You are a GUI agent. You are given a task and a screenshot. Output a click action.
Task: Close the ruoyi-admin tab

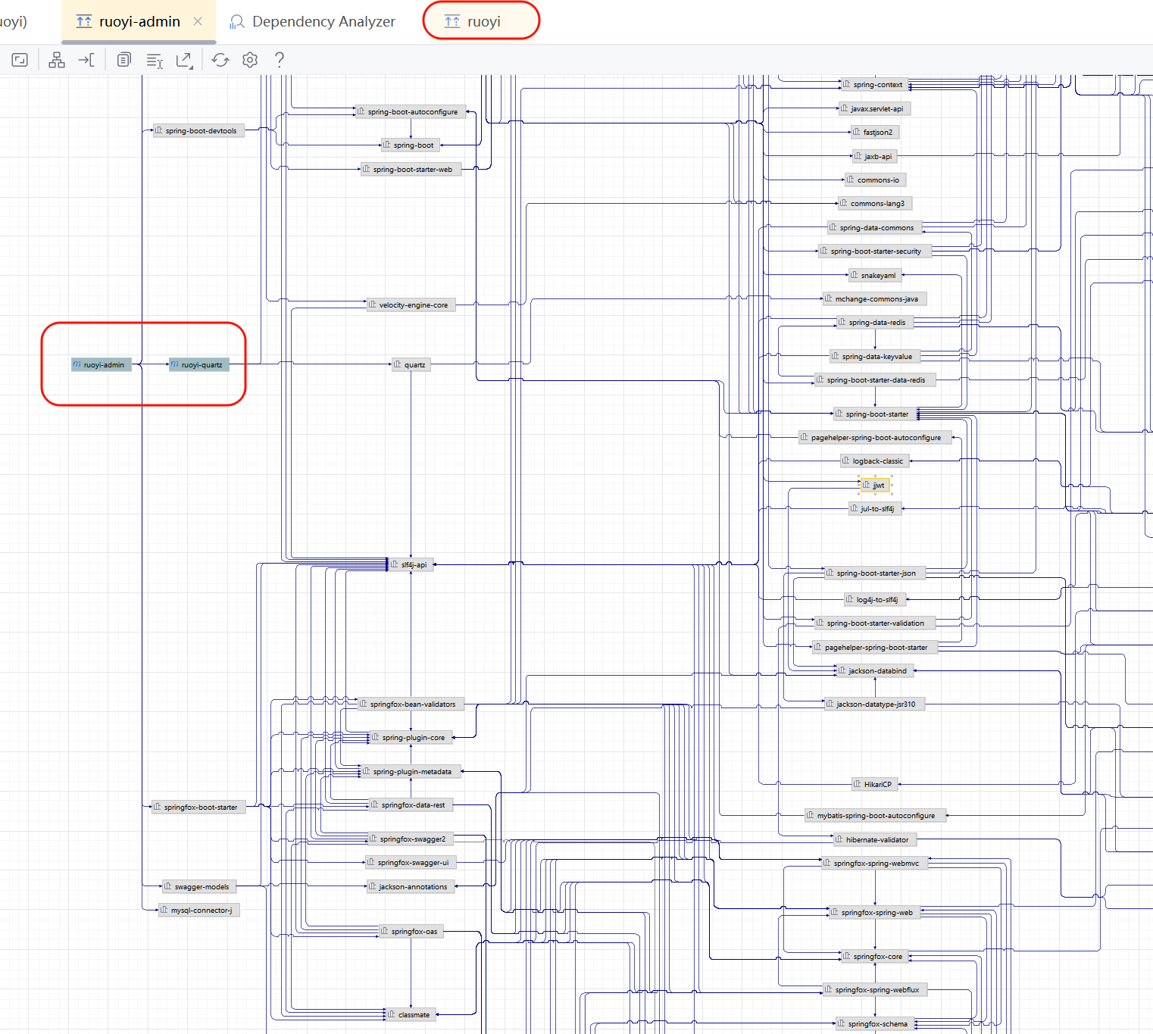point(198,21)
